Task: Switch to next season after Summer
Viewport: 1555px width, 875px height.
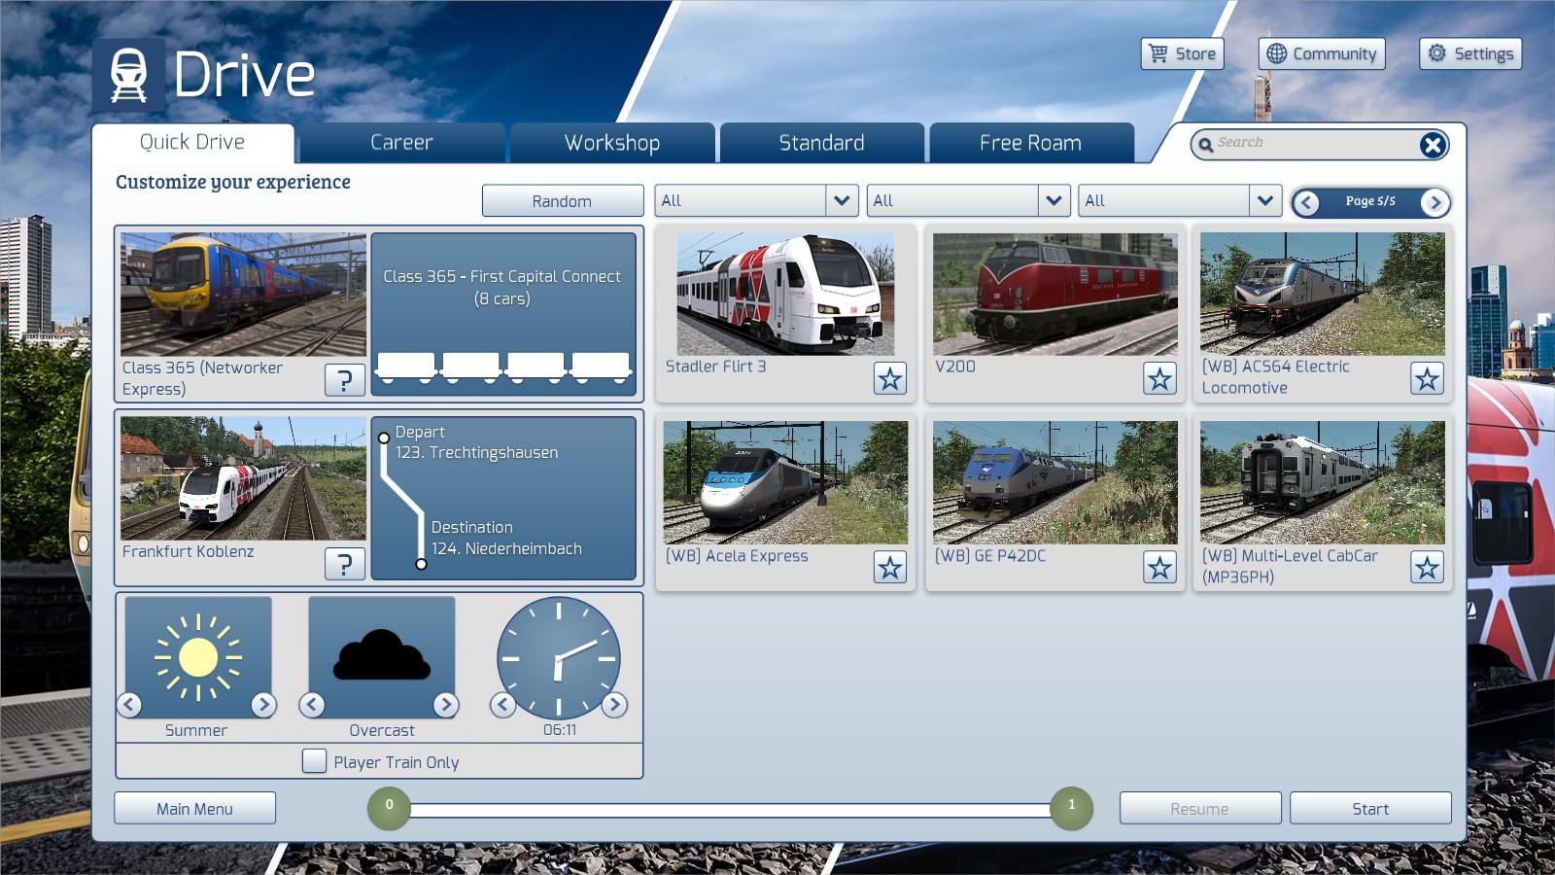Action: click(x=263, y=705)
